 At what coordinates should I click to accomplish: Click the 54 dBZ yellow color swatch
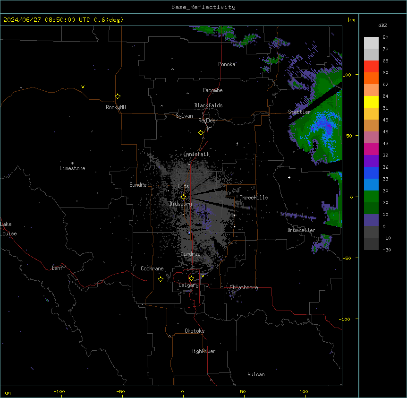[371, 102]
